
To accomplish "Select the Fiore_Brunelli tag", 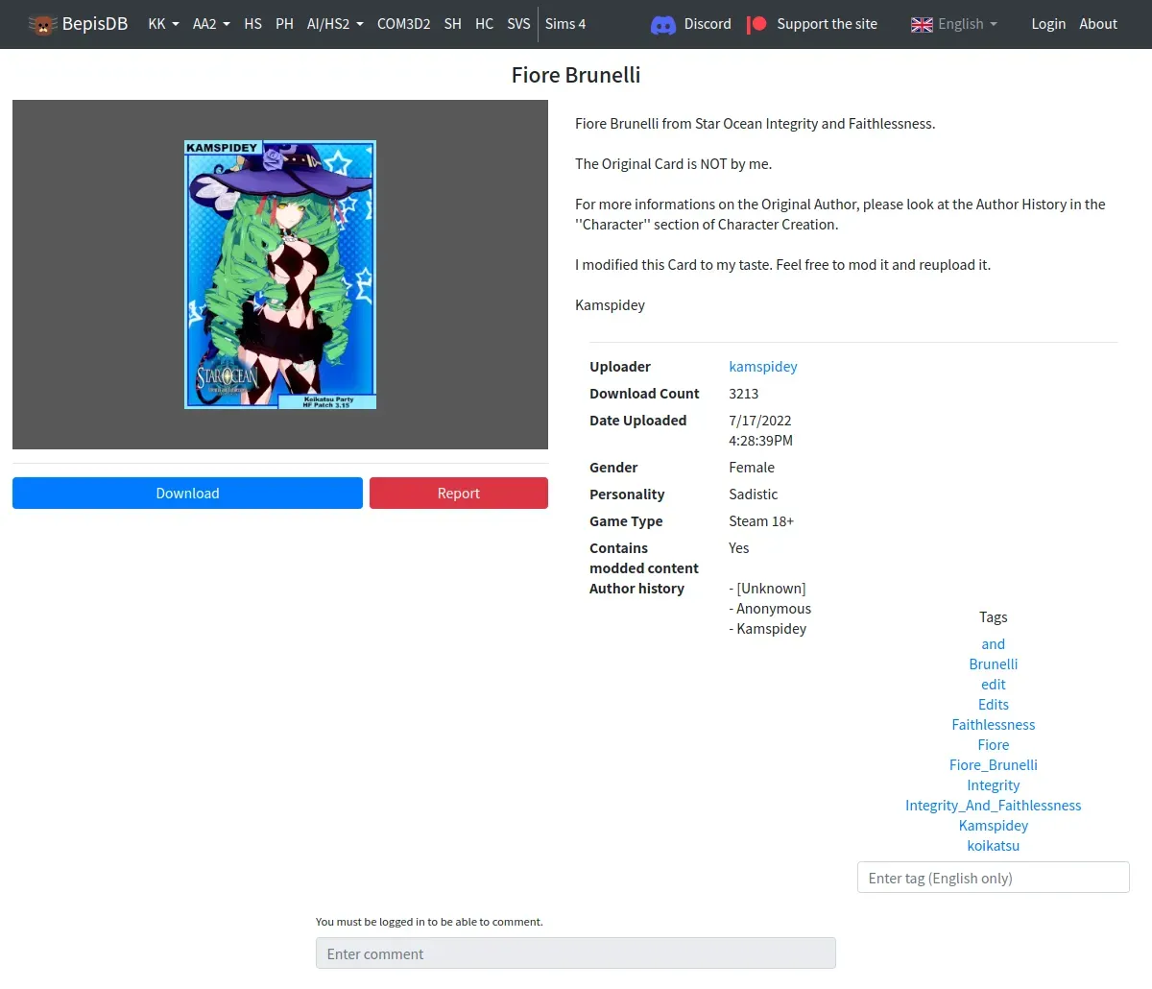I will pos(994,765).
